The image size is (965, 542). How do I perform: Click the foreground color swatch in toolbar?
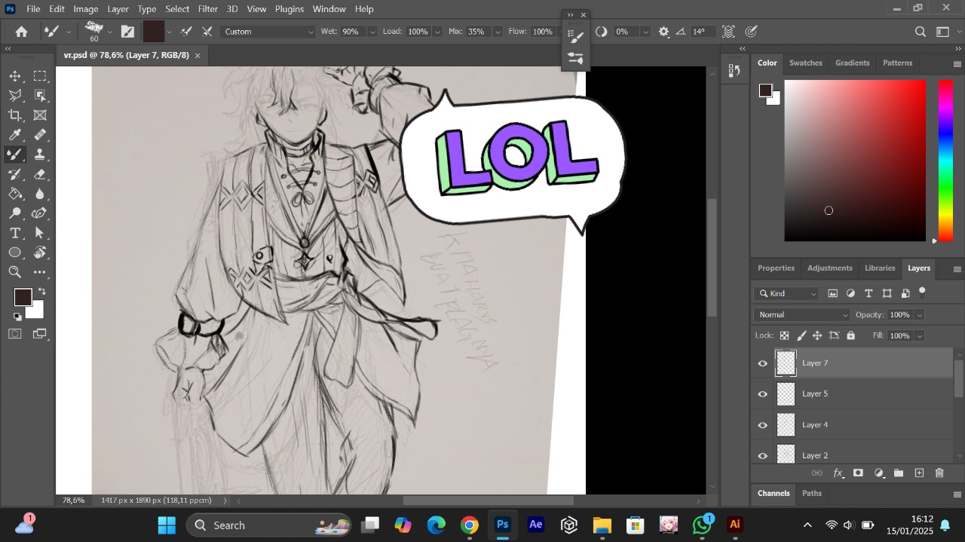click(23, 297)
